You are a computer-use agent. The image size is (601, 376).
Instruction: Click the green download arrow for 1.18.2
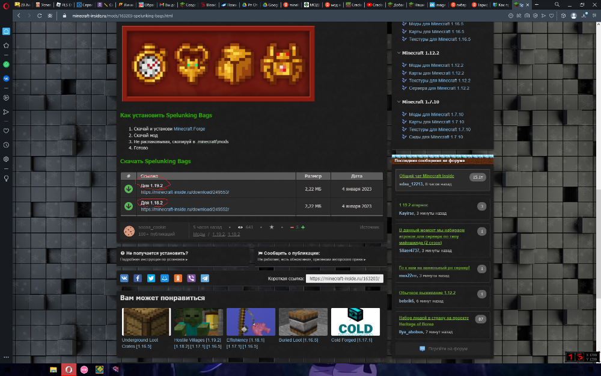point(129,206)
